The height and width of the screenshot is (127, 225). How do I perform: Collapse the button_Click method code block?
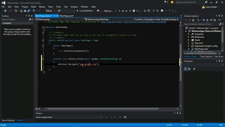tap(43, 59)
